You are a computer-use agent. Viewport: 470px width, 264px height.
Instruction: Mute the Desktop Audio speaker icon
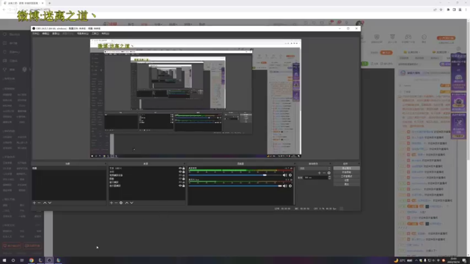tap(285, 175)
